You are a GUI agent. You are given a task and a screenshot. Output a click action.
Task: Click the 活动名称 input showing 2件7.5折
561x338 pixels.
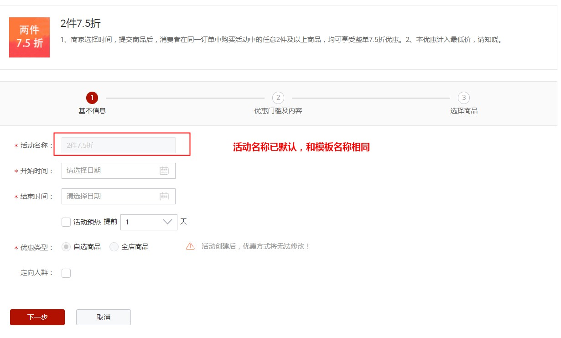click(118, 145)
